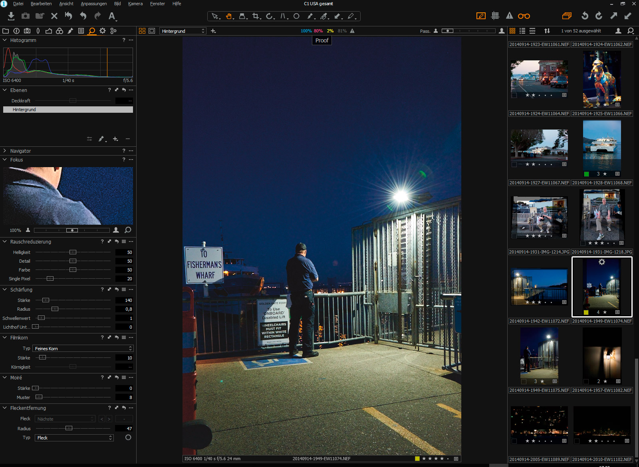
Task: Select the Crop tool
Action: pos(256,16)
